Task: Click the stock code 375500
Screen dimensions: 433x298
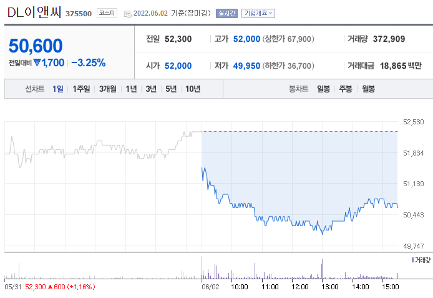Action: pos(79,14)
